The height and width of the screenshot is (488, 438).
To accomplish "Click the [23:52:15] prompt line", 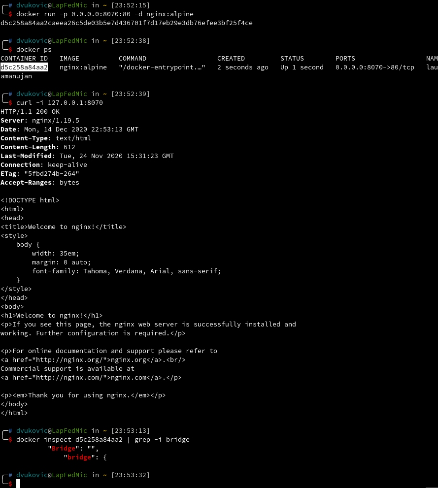I will click(76, 5).
